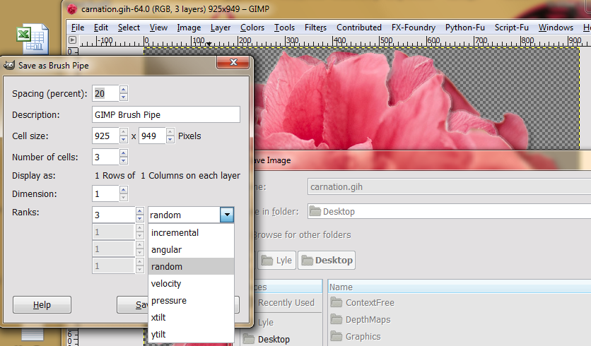The image size is (591, 346).
Task: Click the Number of cells field
Action: click(105, 157)
